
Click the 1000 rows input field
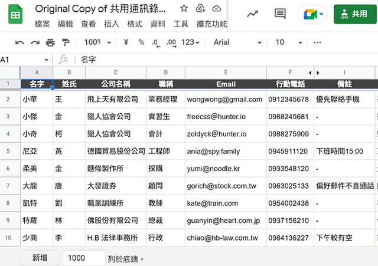pos(84,258)
